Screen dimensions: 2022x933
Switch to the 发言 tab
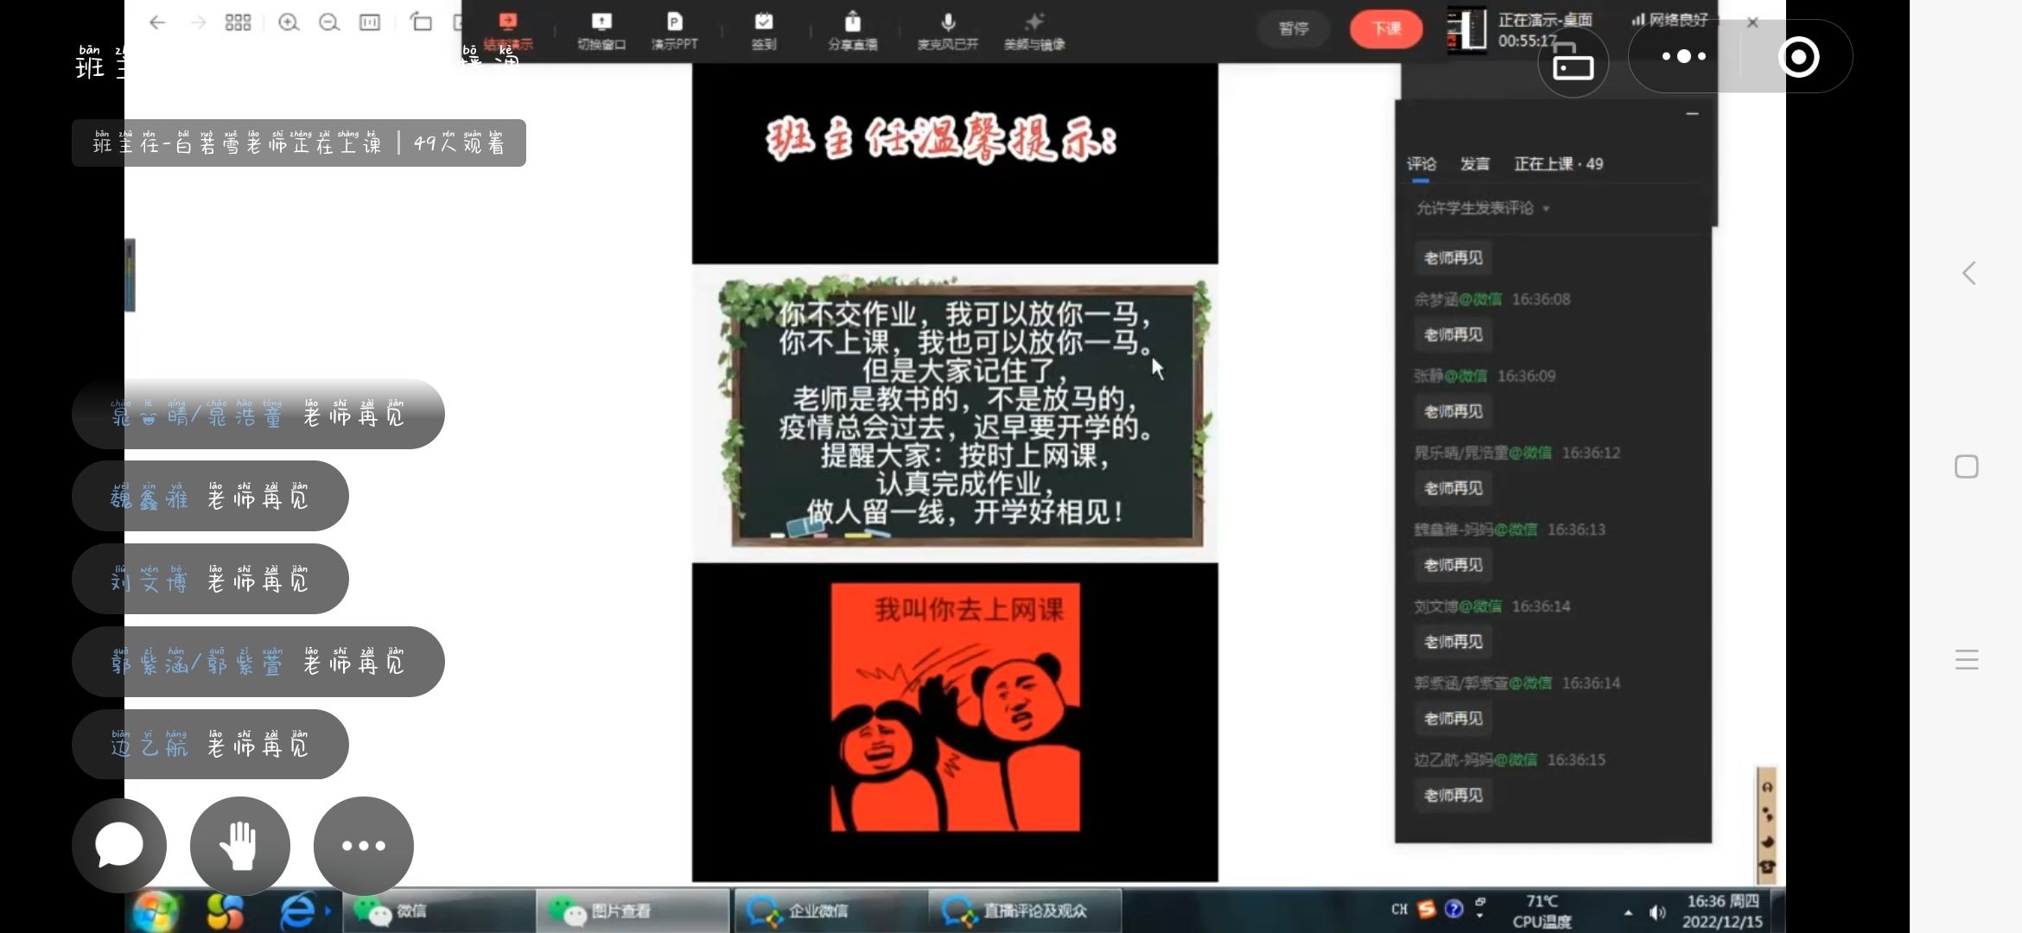(1475, 164)
